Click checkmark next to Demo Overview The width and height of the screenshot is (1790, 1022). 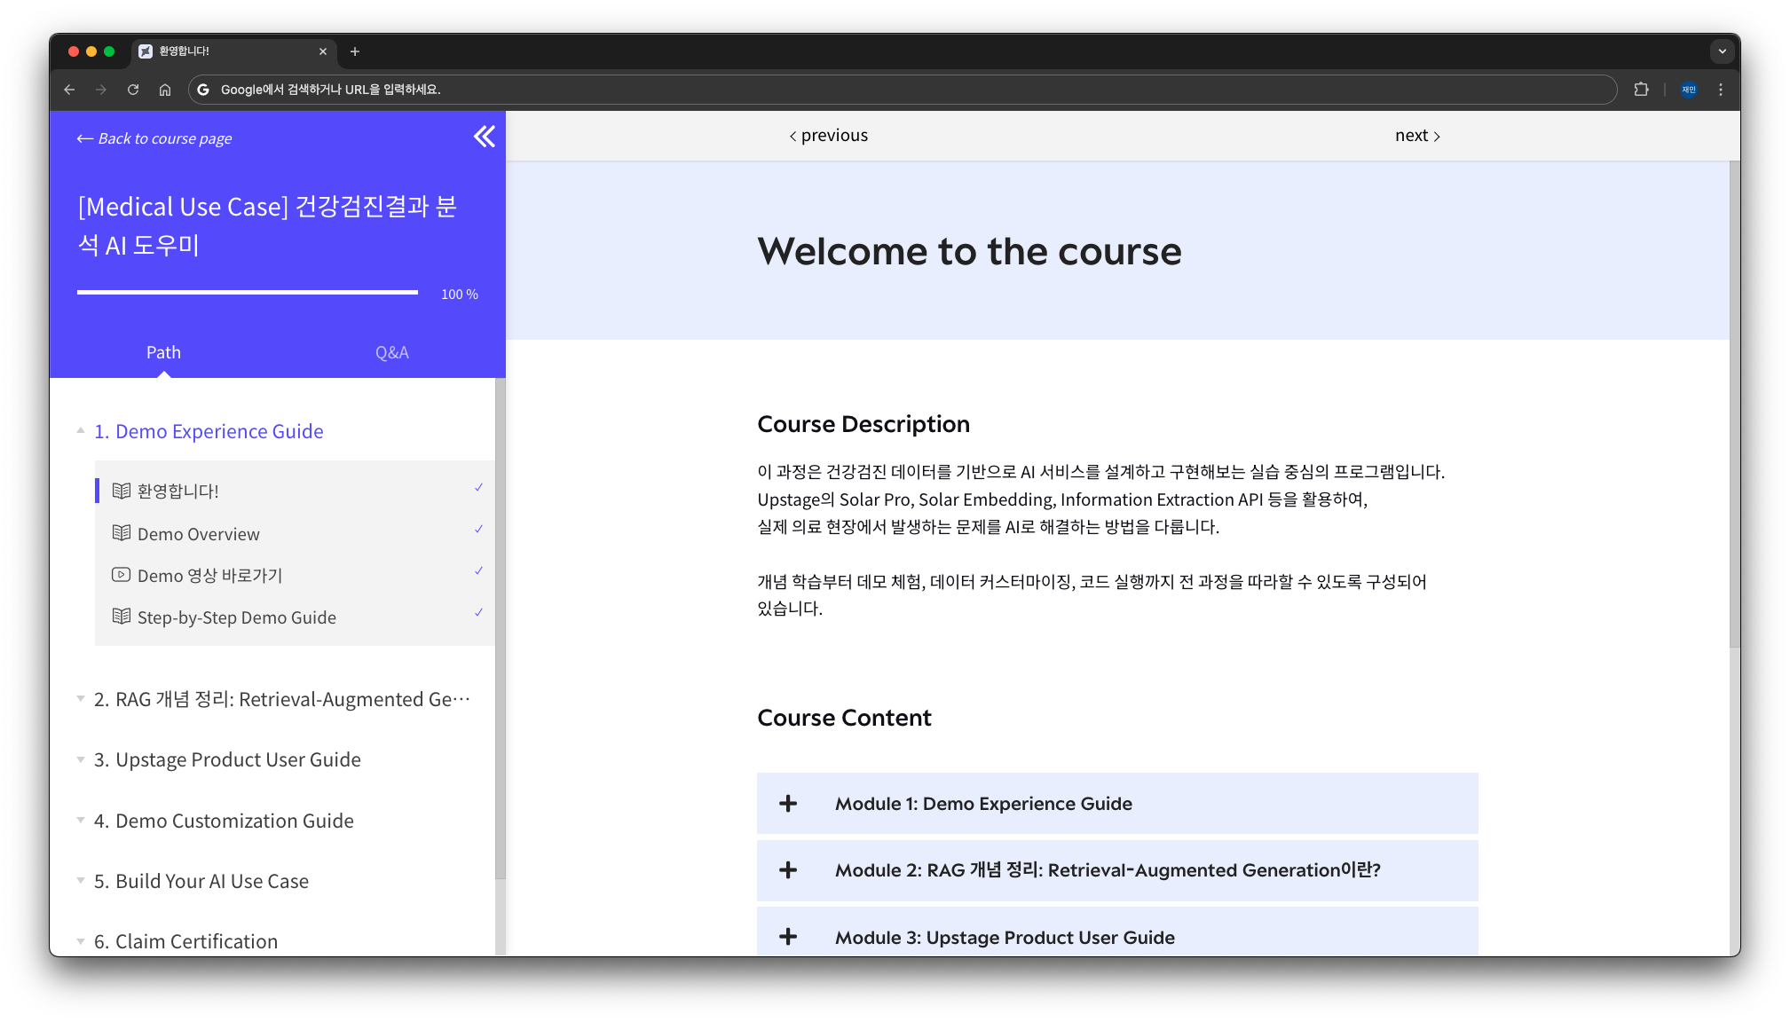pyautogui.click(x=478, y=530)
